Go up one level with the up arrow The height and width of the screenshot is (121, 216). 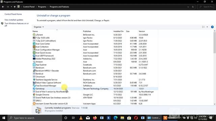[x=15, y=7]
